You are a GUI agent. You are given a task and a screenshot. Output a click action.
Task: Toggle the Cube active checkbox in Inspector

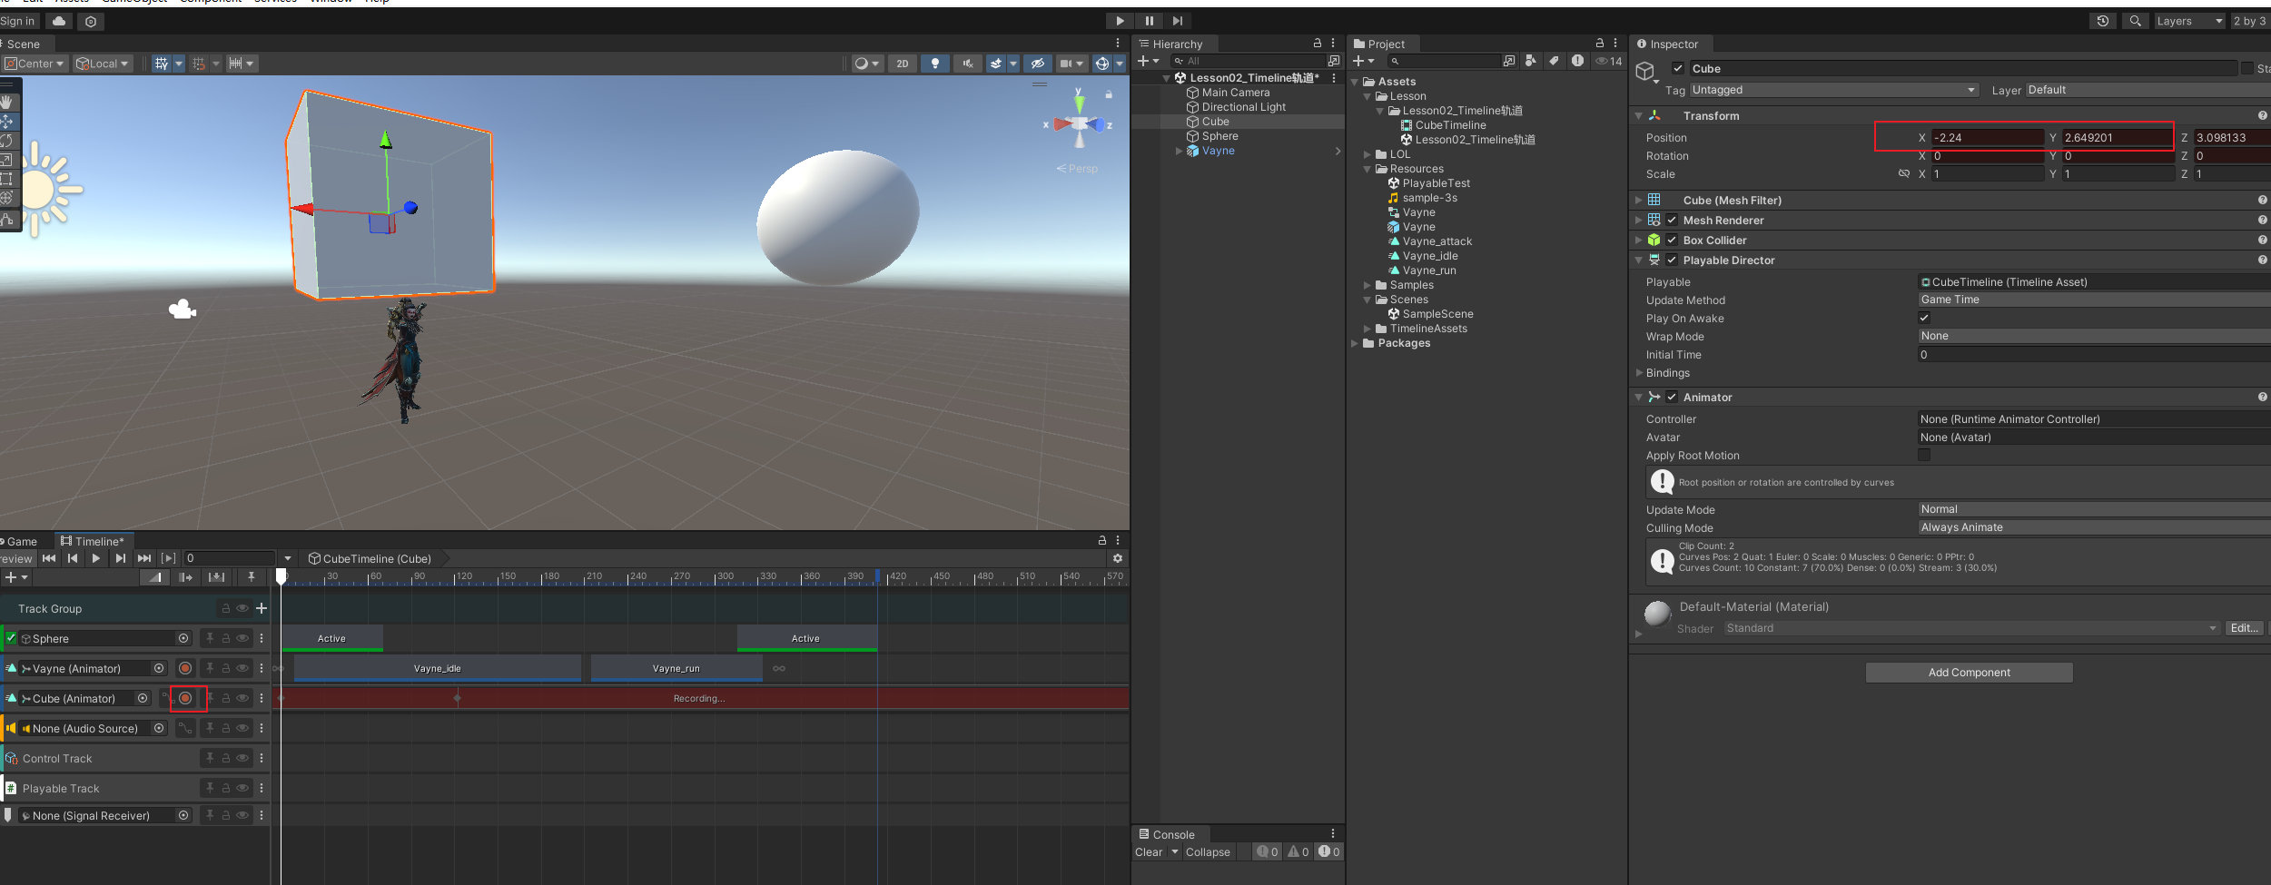(1678, 68)
